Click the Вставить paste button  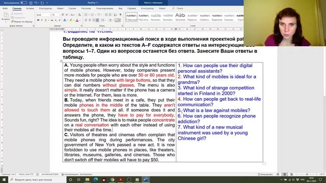click(x=6, y=17)
